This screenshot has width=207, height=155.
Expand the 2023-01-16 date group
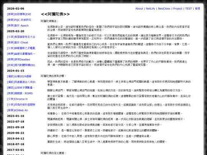(16, 116)
